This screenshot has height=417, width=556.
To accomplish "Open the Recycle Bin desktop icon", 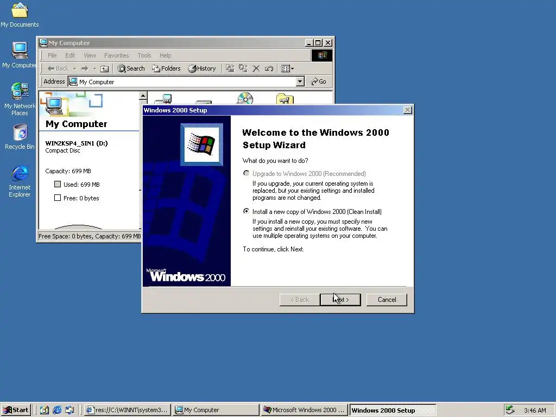I will click(x=20, y=137).
